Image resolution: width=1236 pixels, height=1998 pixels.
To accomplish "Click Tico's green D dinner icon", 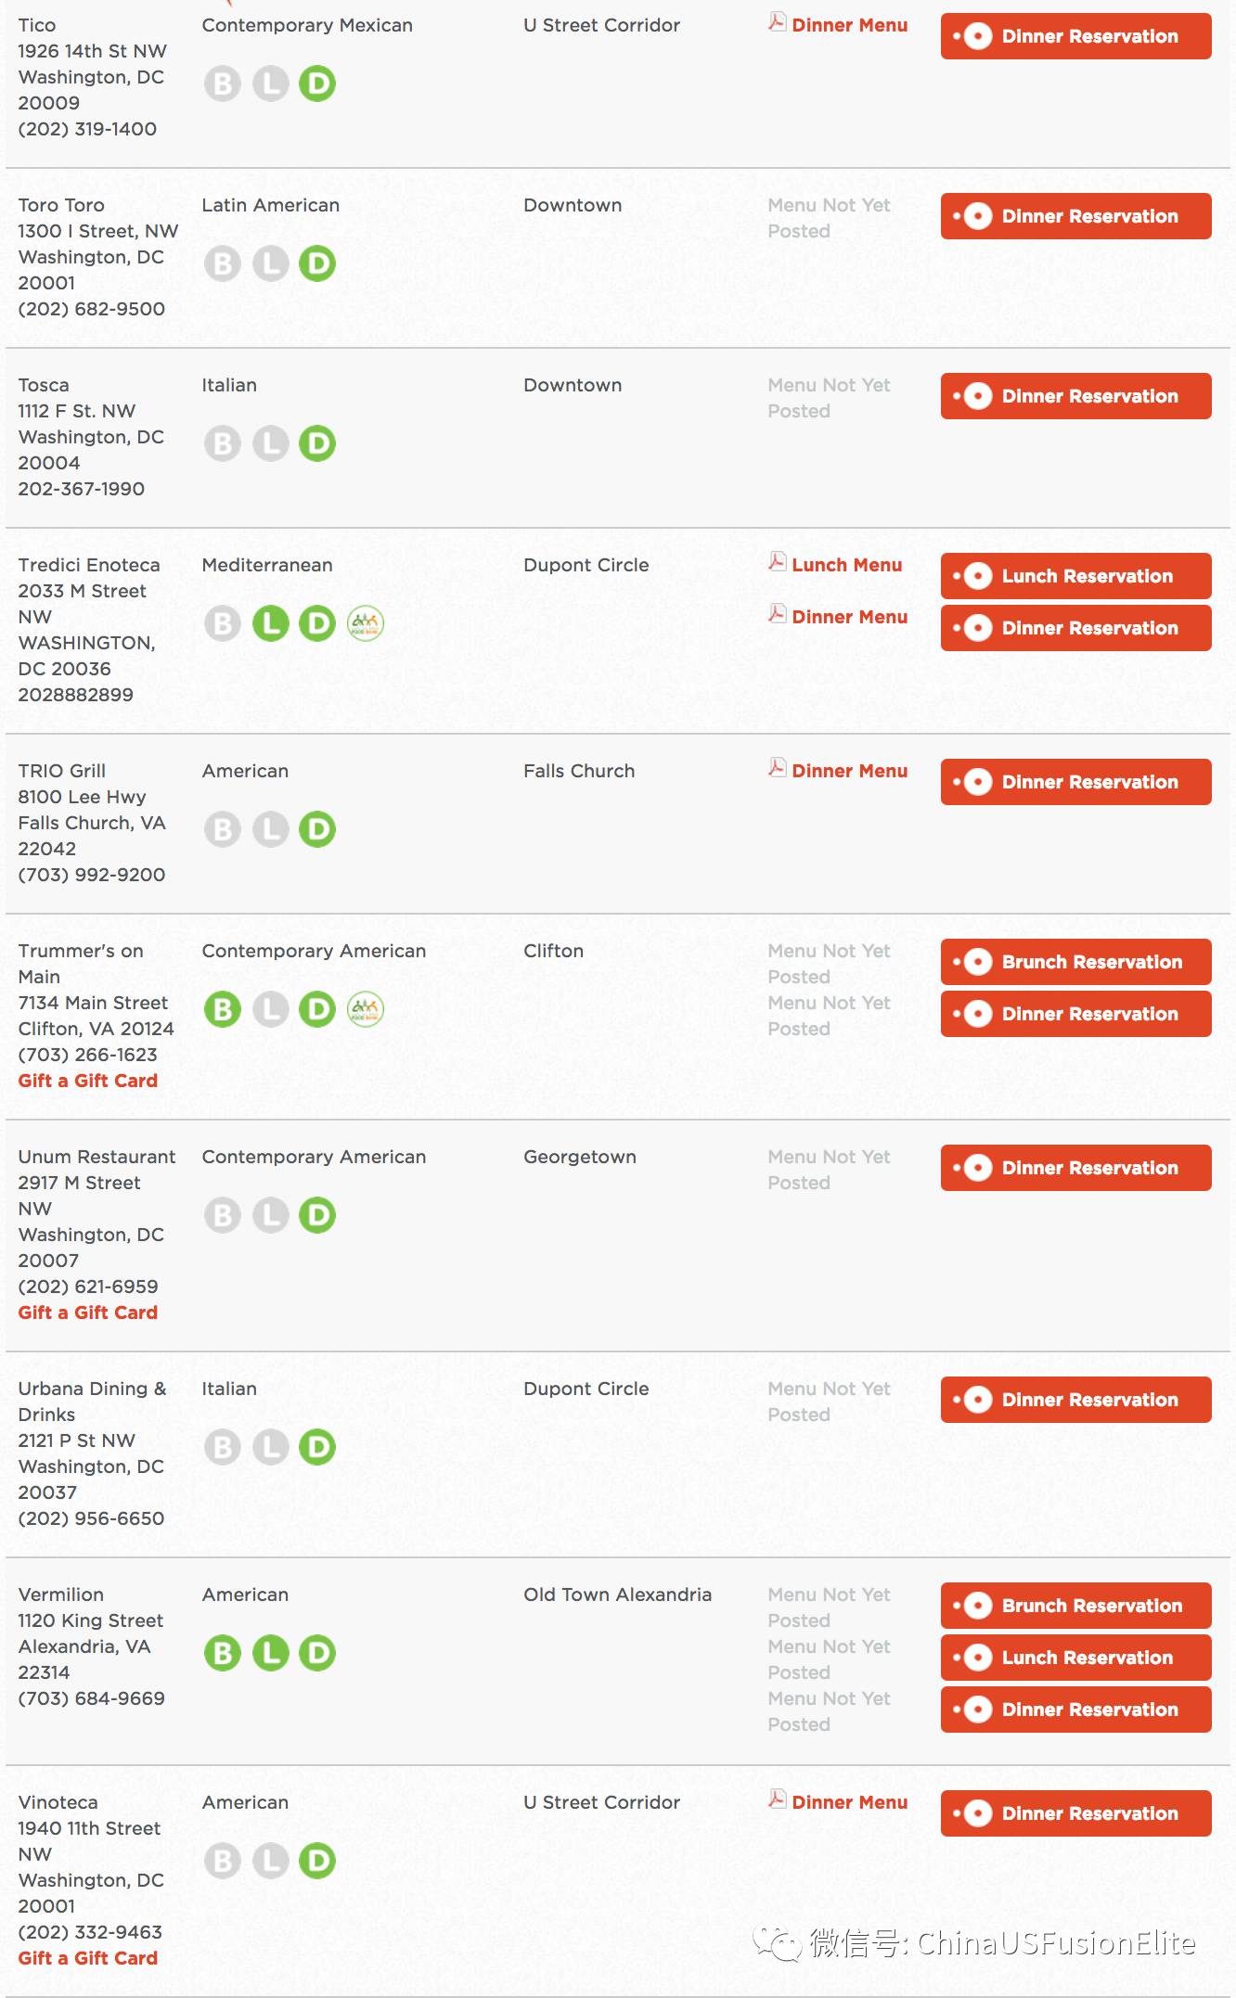I will coord(317,83).
